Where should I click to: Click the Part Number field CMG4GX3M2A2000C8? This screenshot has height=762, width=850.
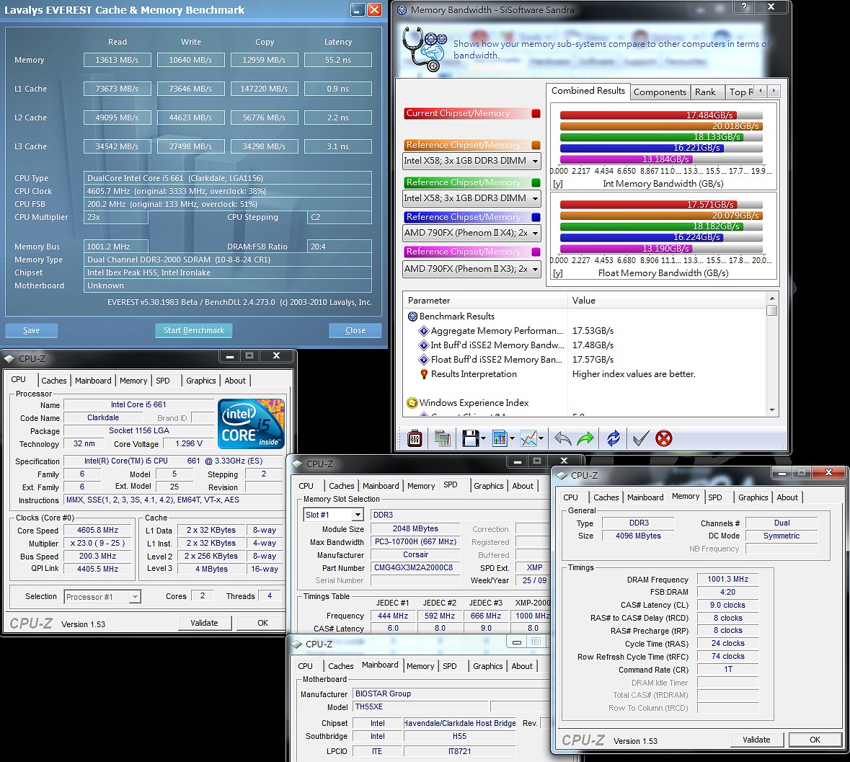[414, 567]
